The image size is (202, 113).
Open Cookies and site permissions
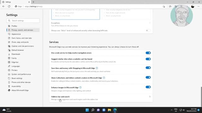[23, 46]
